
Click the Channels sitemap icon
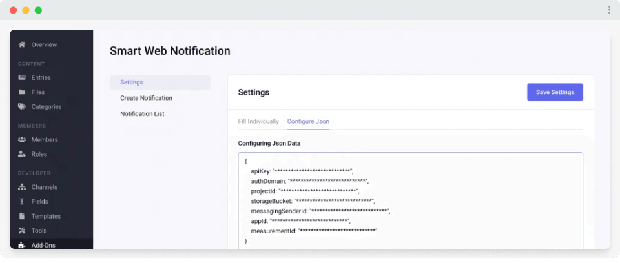point(22,187)
